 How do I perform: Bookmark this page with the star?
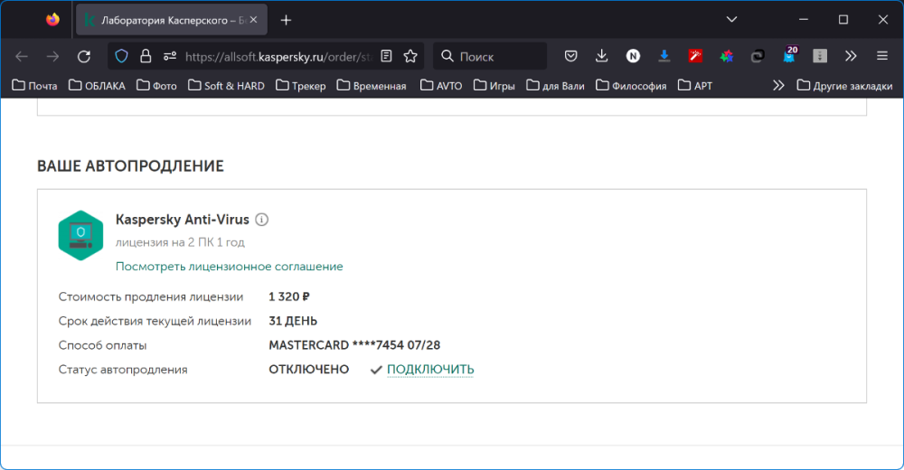click(x=410, y=56)
